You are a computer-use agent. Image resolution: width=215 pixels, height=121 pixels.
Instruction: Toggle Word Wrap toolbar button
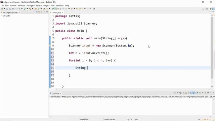58,9
